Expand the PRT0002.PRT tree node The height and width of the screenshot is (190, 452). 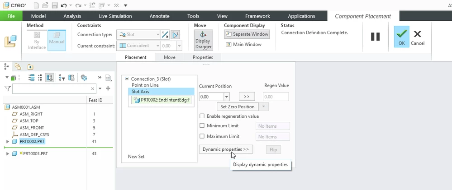(x=8, y=141)
